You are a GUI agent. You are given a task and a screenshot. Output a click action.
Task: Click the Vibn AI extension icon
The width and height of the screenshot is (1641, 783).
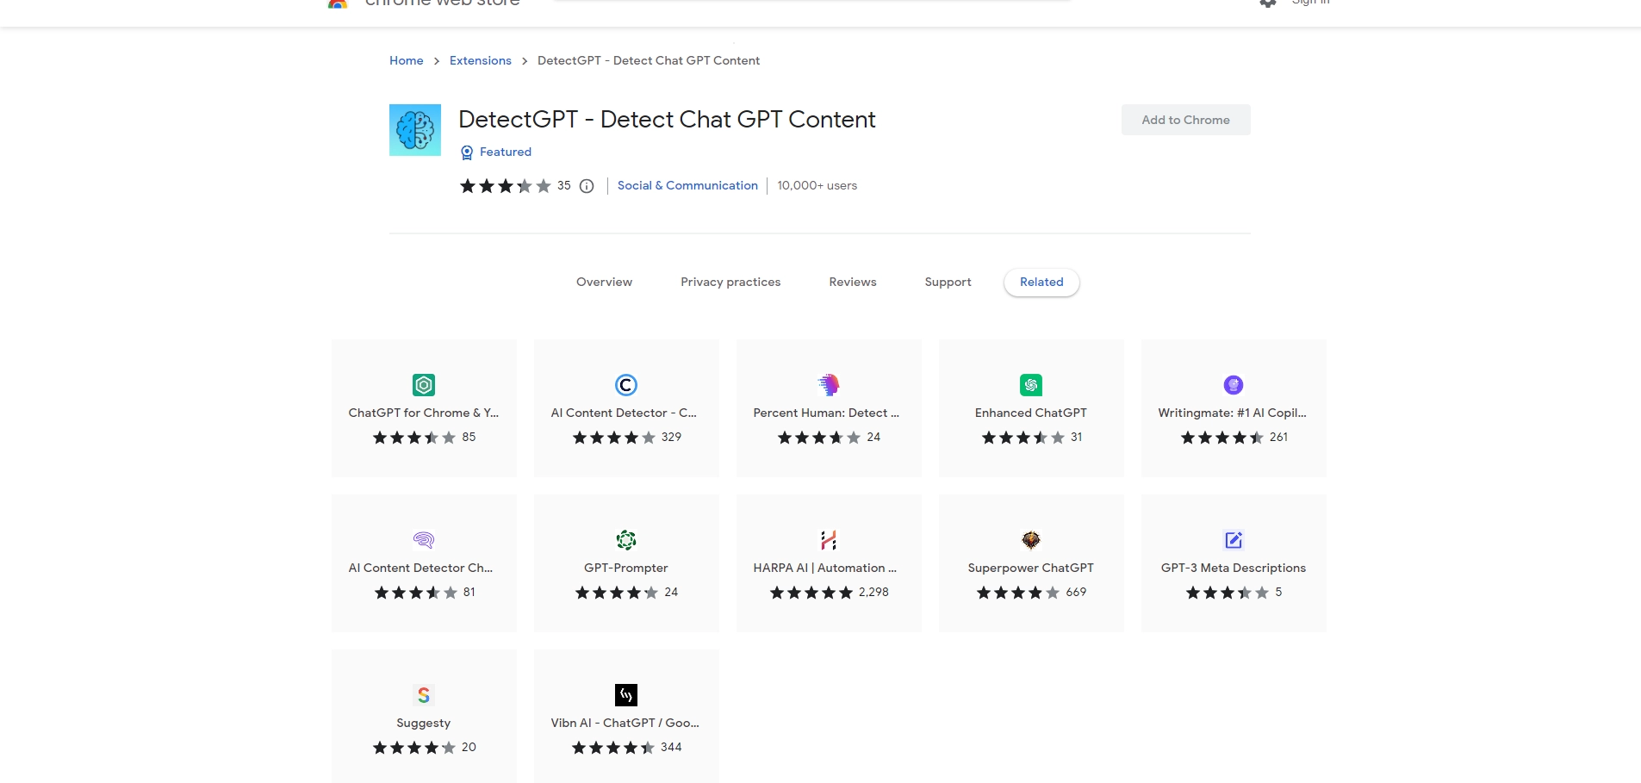pyautogui.click(x=625, y=694)
